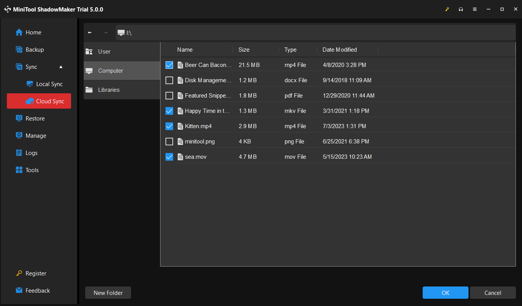Open the Logs page
Screen dimensions: 522x306
pos(39,153)
